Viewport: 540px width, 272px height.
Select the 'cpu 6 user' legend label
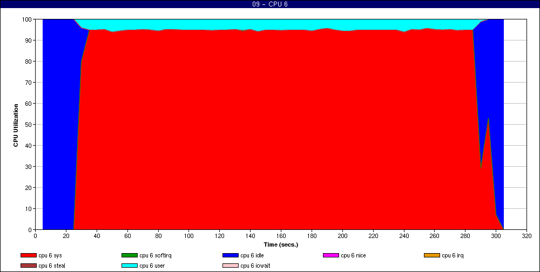pyautogui.click(x=152, y=266)
